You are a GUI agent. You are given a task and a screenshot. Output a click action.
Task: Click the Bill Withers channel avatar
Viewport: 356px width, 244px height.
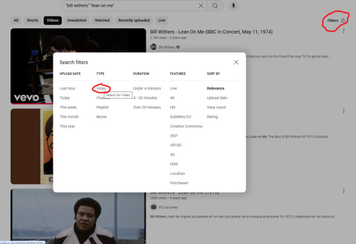(154, 47)
